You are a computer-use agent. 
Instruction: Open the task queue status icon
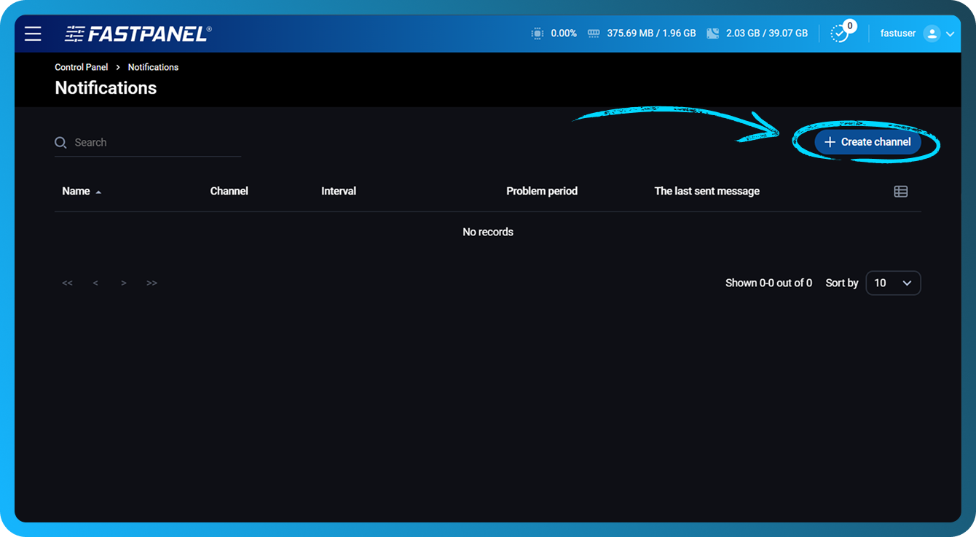click(x=840, y=34)
